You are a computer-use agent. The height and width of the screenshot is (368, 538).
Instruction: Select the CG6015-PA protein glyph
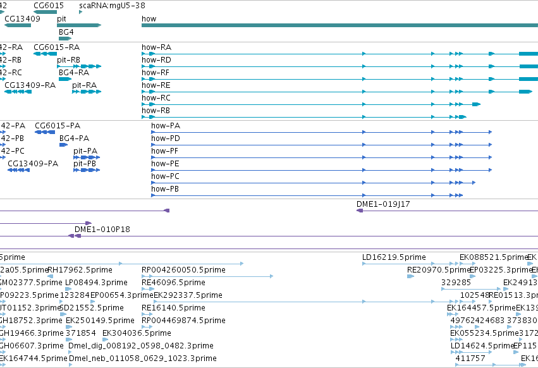45,132
